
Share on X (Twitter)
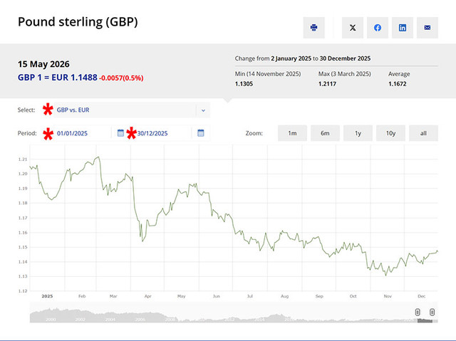click(x=353, y=28)
